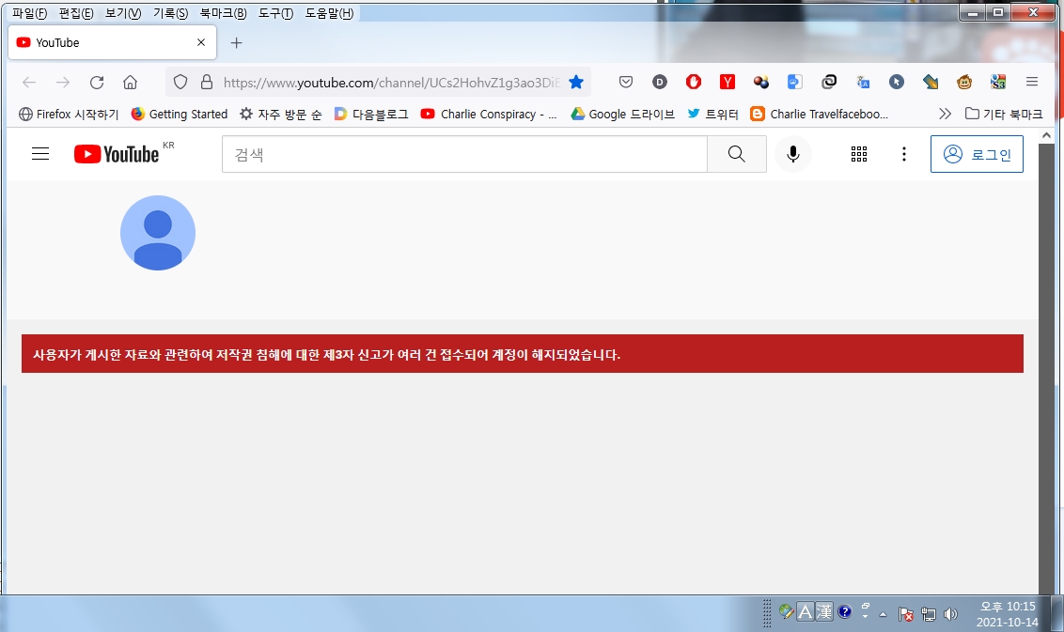Open the 북마크(B) bookmarks menu

224,13
